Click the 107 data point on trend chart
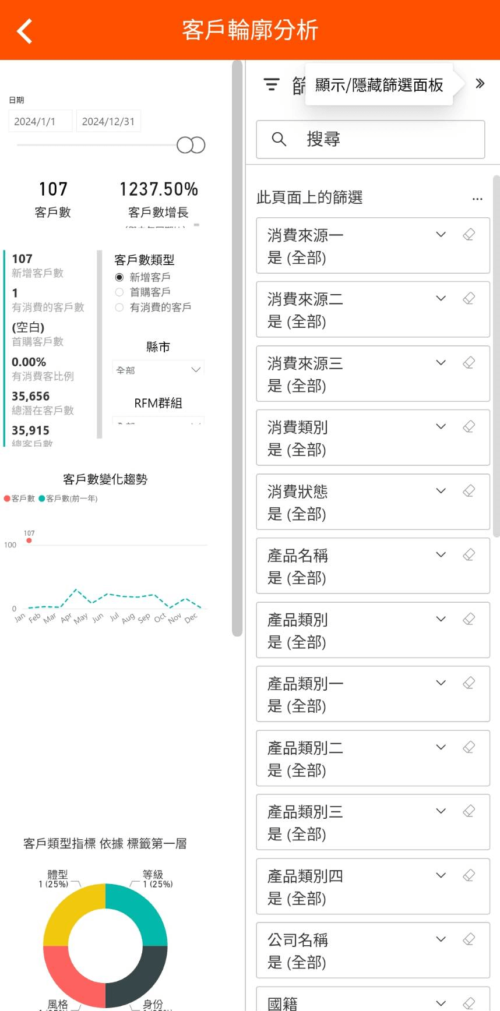Image resolution: width=500 pixels, height=1011 pixels. tap(29, 540)
